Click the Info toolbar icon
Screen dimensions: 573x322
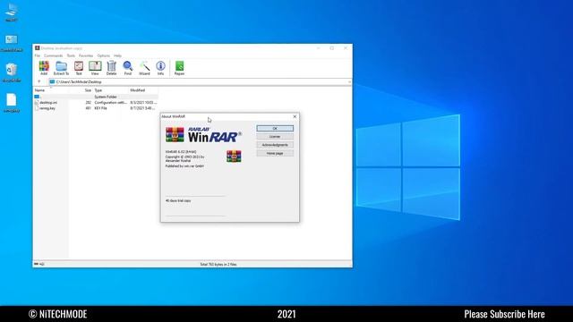pyautogui.click(x=160, y=68)
